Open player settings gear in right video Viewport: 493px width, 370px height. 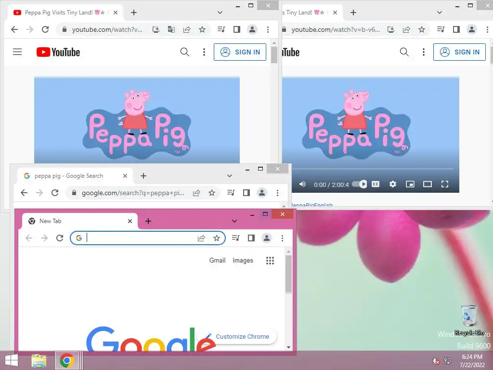pyautogui.click(x=393, y=184)
